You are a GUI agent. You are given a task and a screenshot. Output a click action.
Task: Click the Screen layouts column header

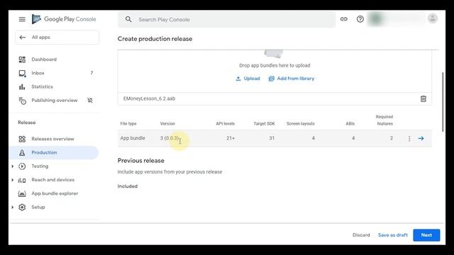tap(301, 123)
